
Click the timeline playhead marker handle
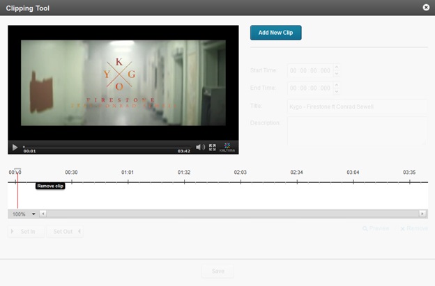(17, 170)
